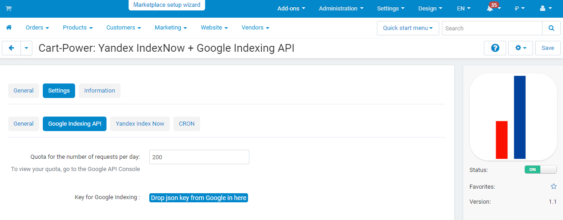The height and width of the screenshot is (220, 563).
Task: Click the magnifier search button
Action: [551, 28]
